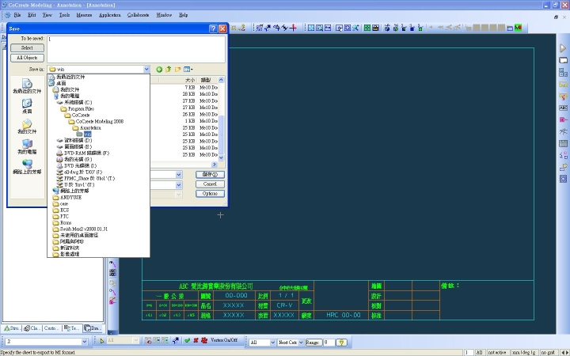Image resolution: width=570 pixels, height=356 pixels.
Task: Click the Up One Level folder icon
Action: (169, 70)
